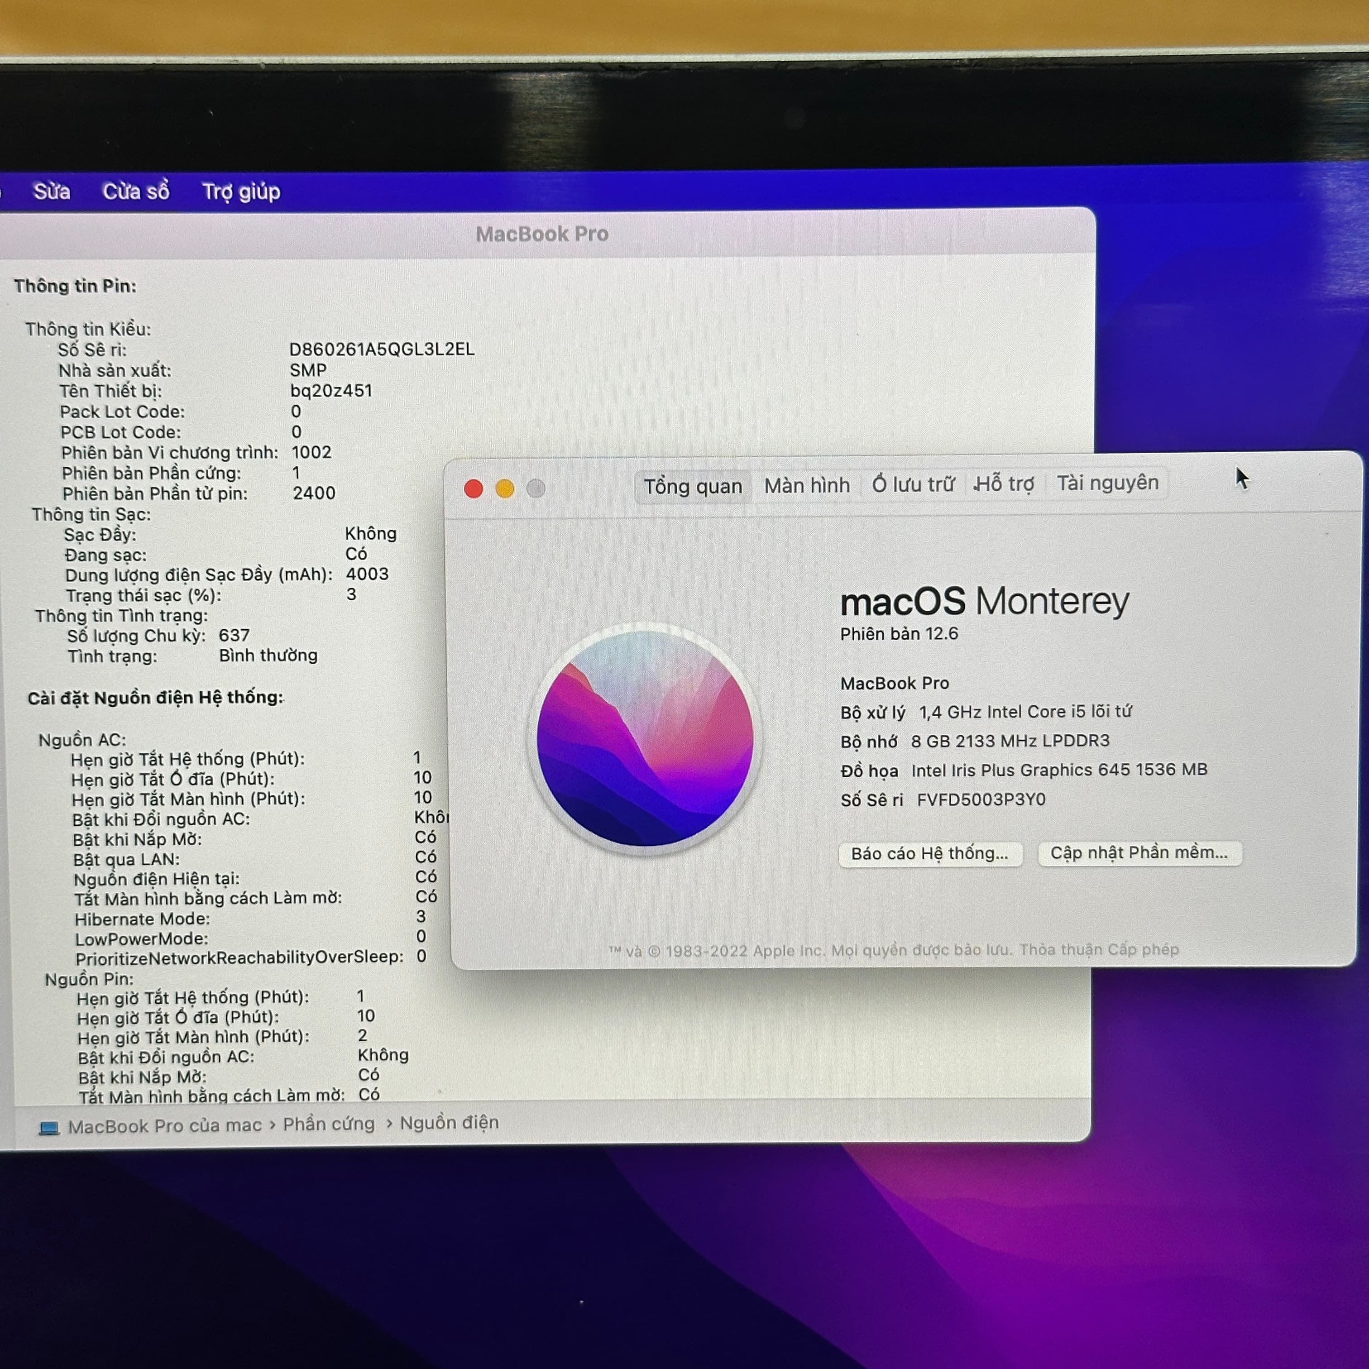Click the Bộ xử lý 1,4 GHz line
Screen dimensions: 1369x1369
pos(986,711)
